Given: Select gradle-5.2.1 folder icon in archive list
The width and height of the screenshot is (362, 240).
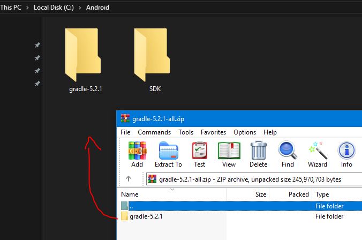Looking at the screenshot, I should [124, 216].
